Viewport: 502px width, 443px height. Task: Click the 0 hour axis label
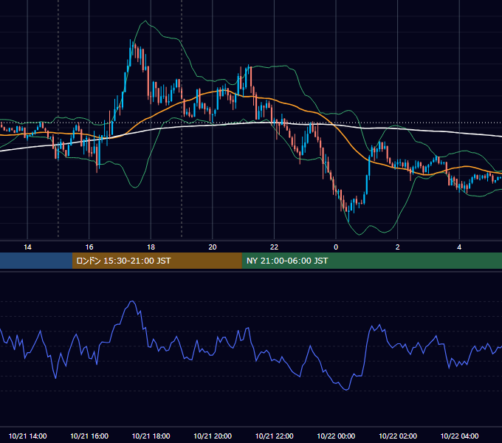pos(336,247)
